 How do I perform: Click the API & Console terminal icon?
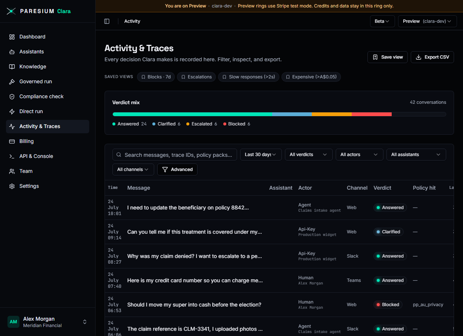12,156
